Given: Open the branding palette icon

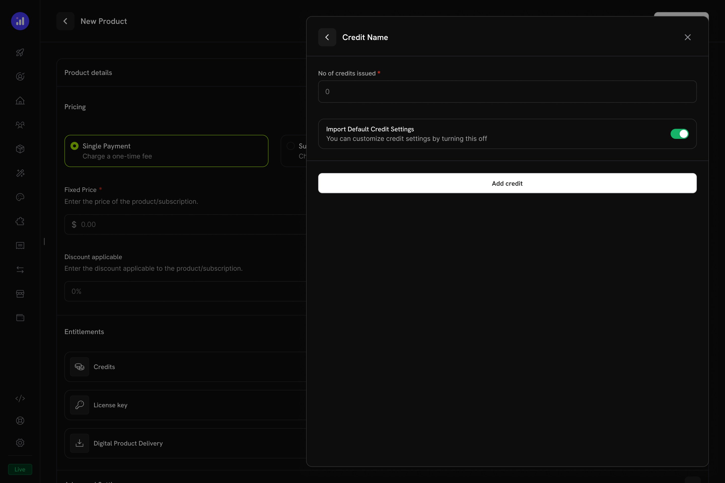Looking at the screenshot, I should point(20,197).
